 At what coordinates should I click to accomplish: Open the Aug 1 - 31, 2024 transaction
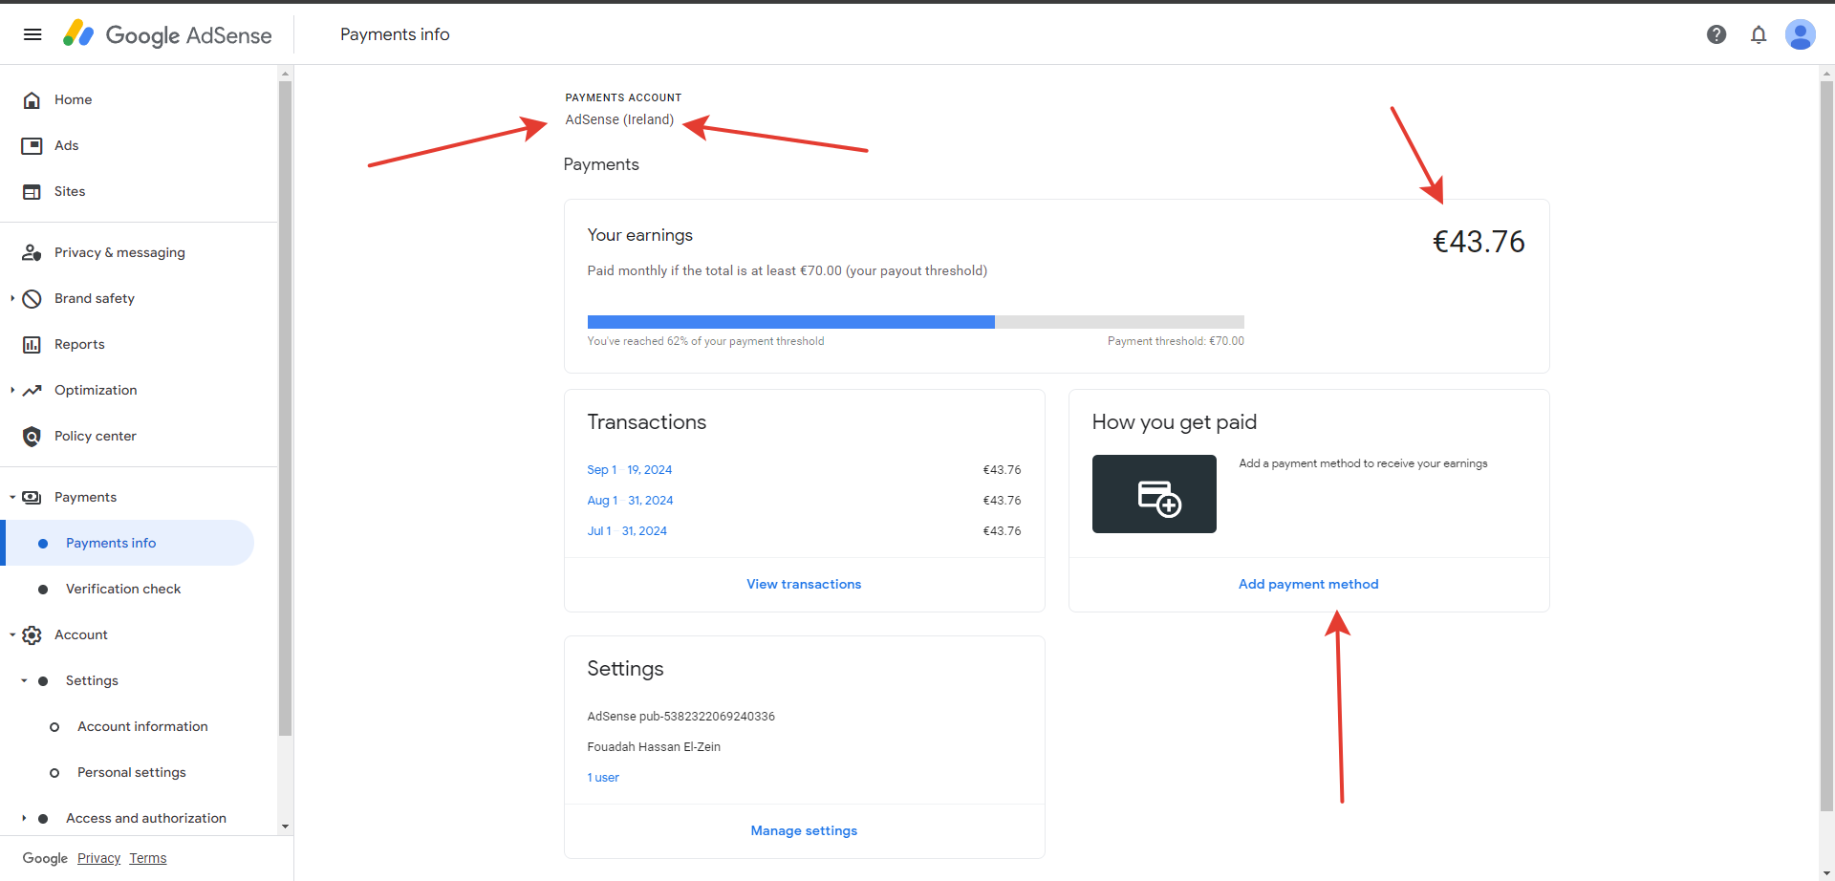(x=630, y=500)
